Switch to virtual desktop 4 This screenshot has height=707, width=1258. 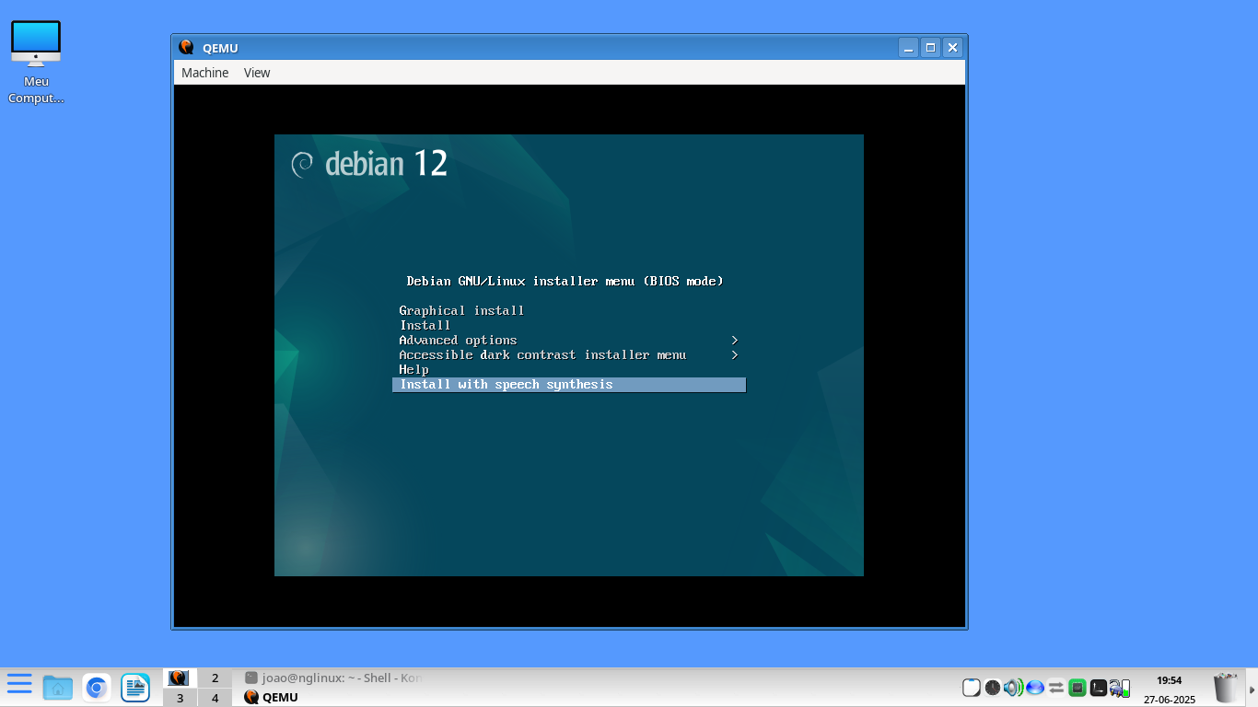215,698
